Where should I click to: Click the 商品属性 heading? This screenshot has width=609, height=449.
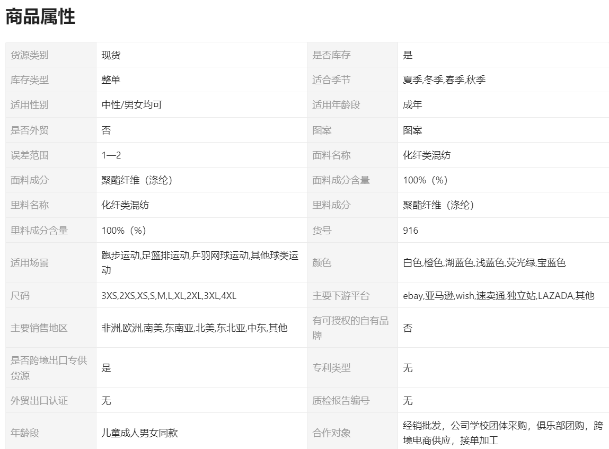point(40,17)
